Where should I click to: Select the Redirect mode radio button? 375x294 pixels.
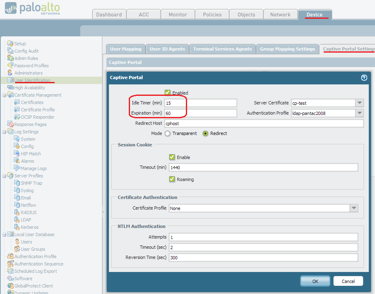tap(205, 133)
